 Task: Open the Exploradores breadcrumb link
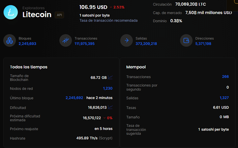[34, 8]
